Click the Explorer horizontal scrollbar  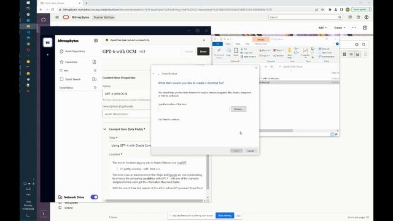[x=276, y=131]
